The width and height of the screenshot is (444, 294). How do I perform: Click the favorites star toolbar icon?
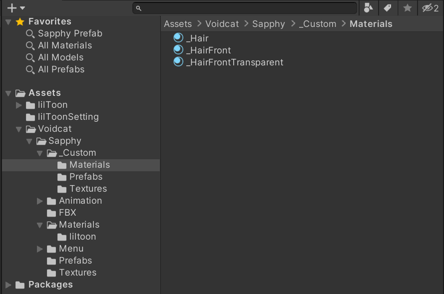(x=408, y=8)
